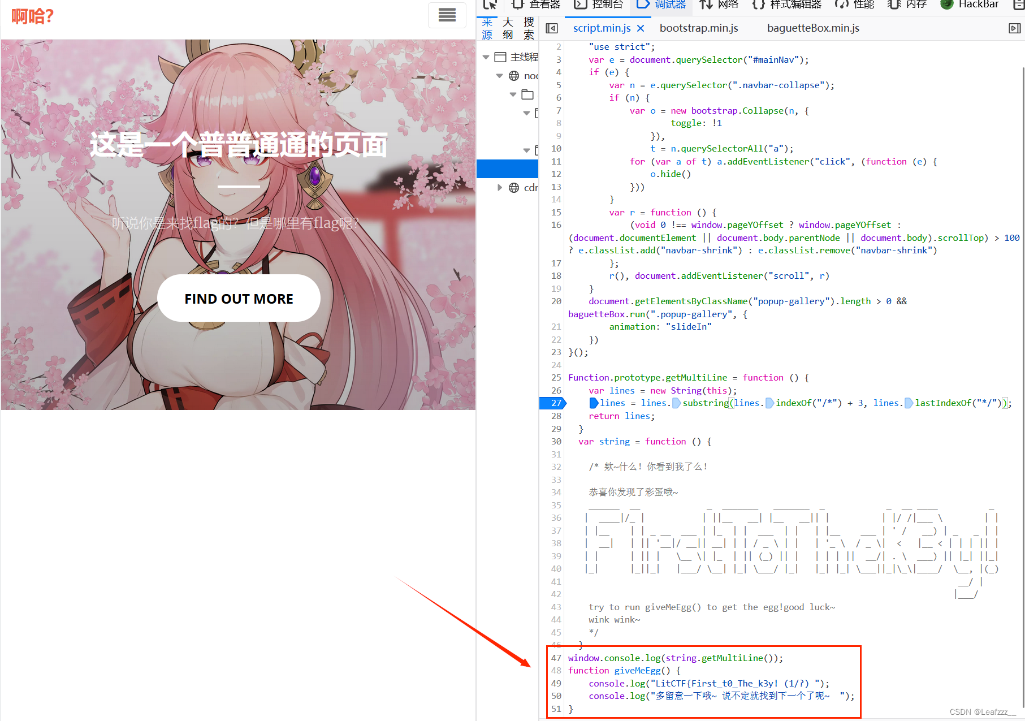Click the subtitle text about finding the flag

[x=235, y=223]
